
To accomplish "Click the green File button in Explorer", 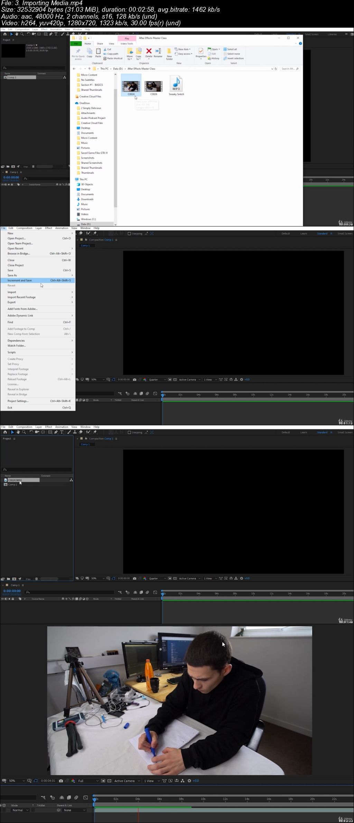I will click(76, 44).
